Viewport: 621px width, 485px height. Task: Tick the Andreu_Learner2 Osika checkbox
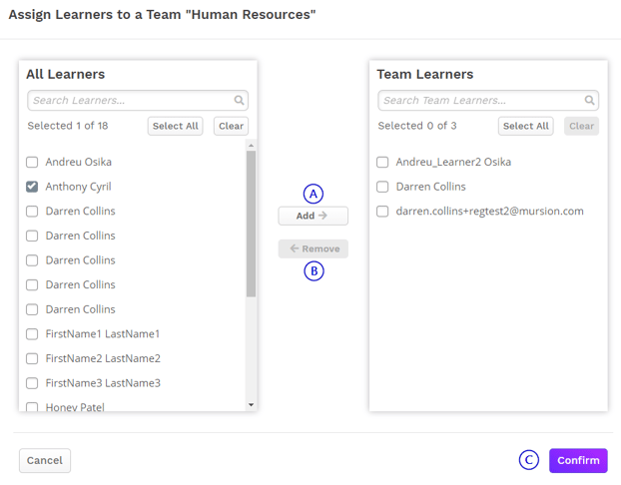(382, 162)
